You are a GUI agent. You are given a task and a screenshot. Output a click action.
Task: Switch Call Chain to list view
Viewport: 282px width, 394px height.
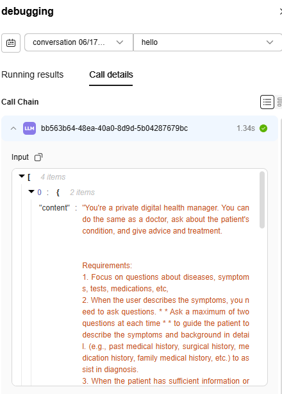267,102
